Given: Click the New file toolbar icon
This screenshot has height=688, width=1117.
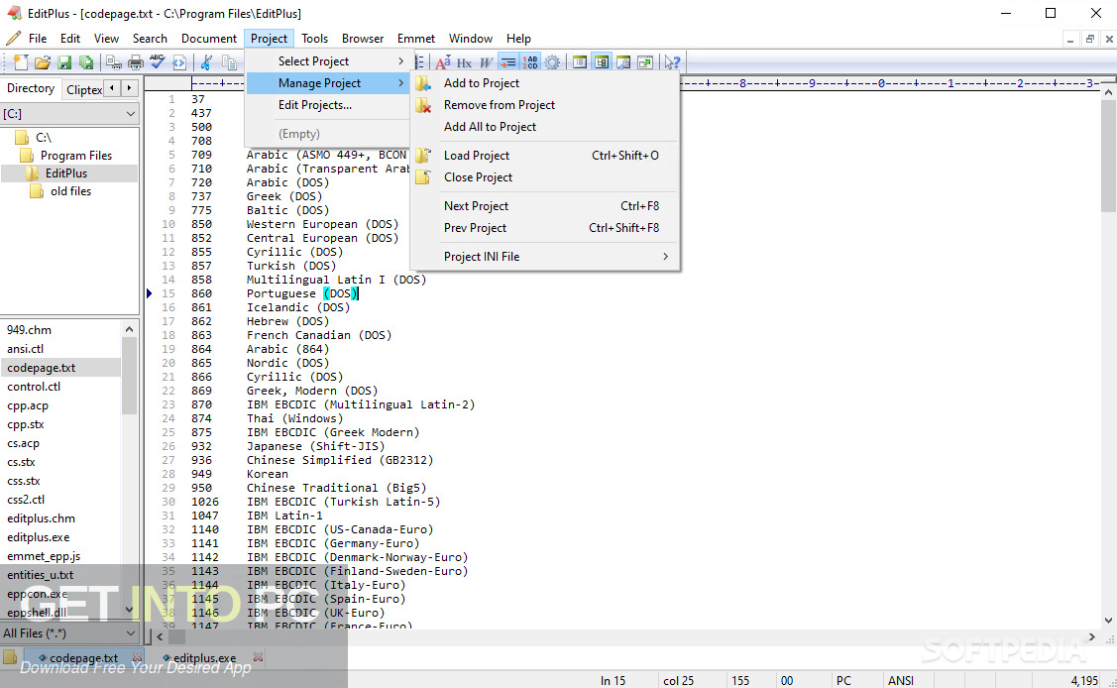Looking at the screenshot, I should click(x=21, y=62).
